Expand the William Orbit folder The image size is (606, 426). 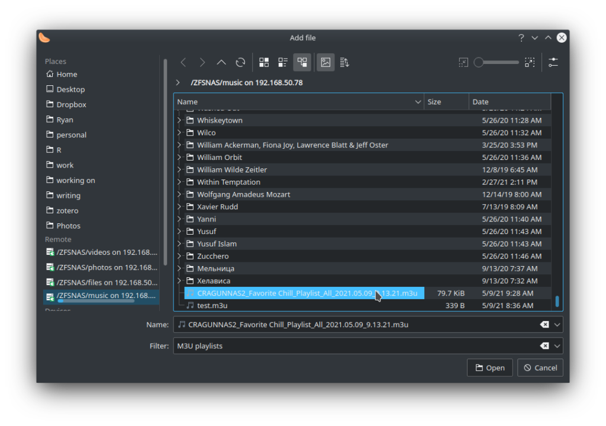179,158
